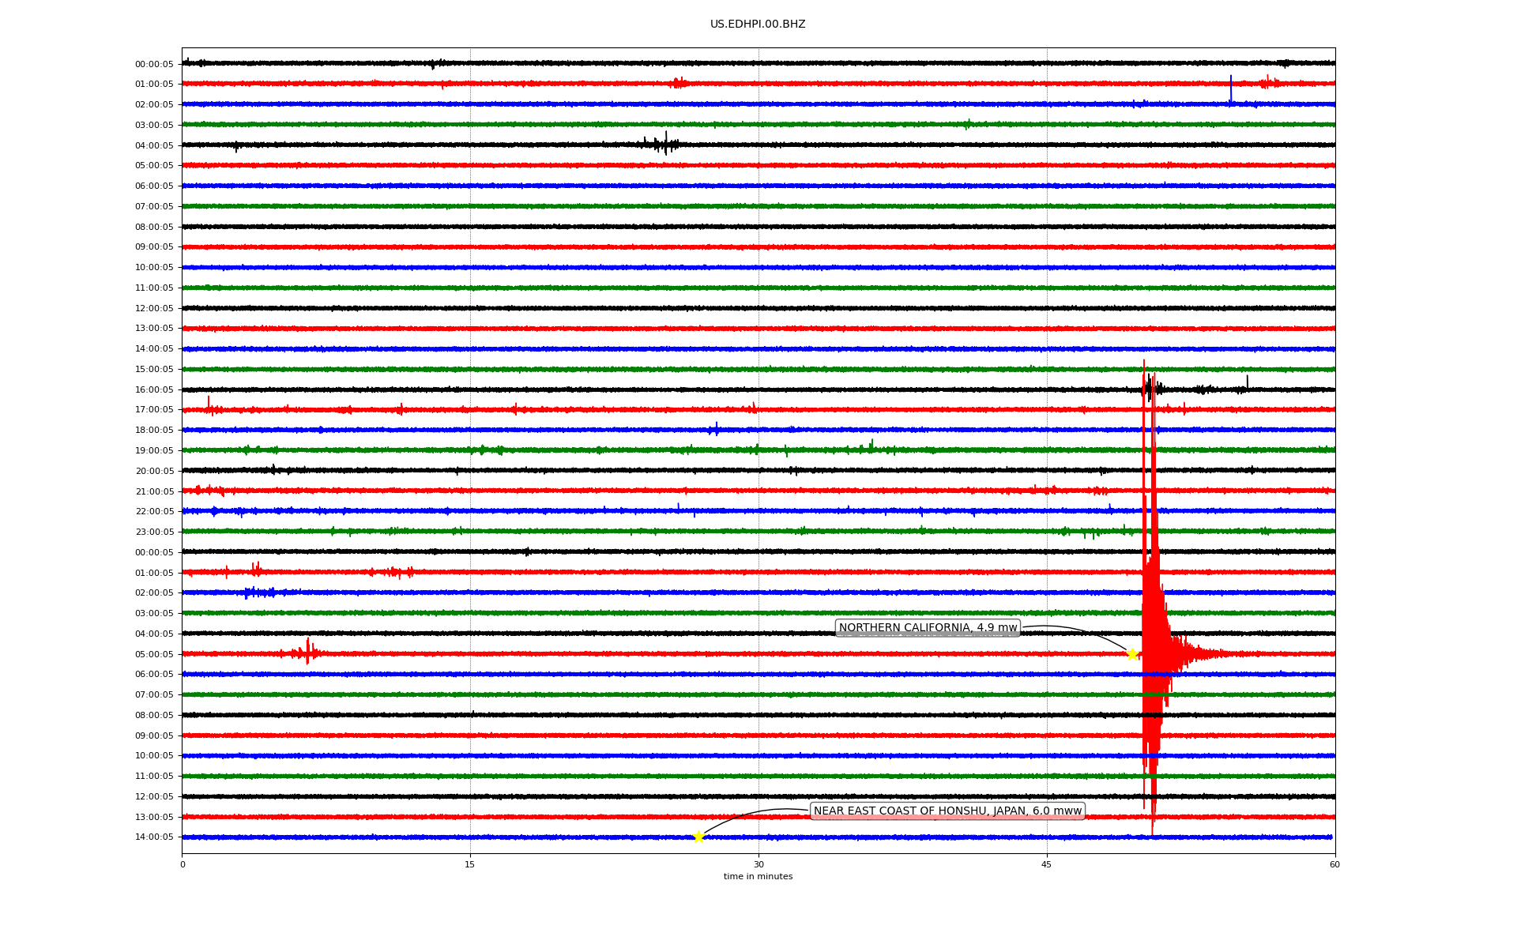The height and width of the screenshot is (948, 1517).
Task: Click the red burst on second 05:00:05 trace
Action: coord(307,653)
